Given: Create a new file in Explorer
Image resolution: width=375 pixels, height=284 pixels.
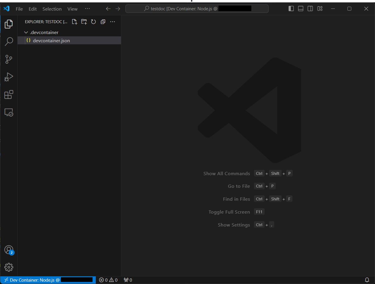Looking at the screenshot, I should point(74,22).
